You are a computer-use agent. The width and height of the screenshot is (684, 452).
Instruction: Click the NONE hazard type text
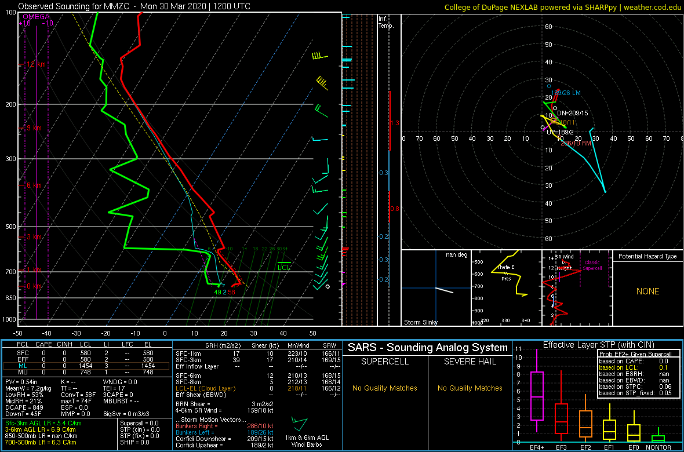click(647, 291)
